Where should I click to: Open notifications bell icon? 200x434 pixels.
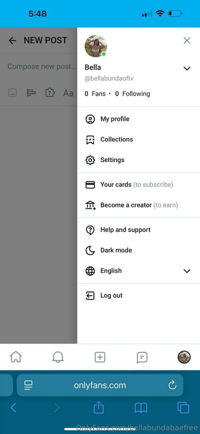click(58, 357)
